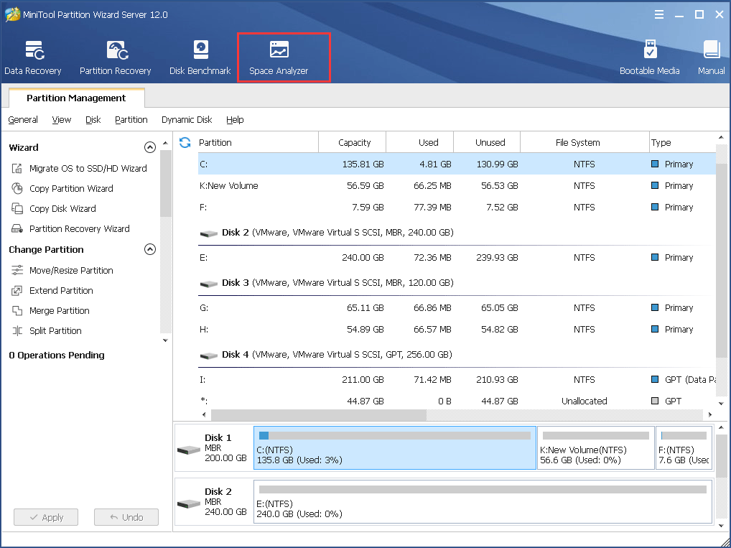Select the H: partition row
The width and height of the screenshot is (731, 548).
(x=457, y=329)
